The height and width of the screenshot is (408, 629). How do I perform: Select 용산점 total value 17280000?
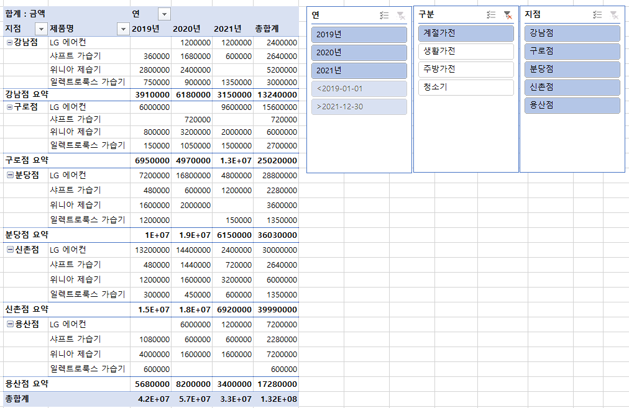tap(277, 384)
